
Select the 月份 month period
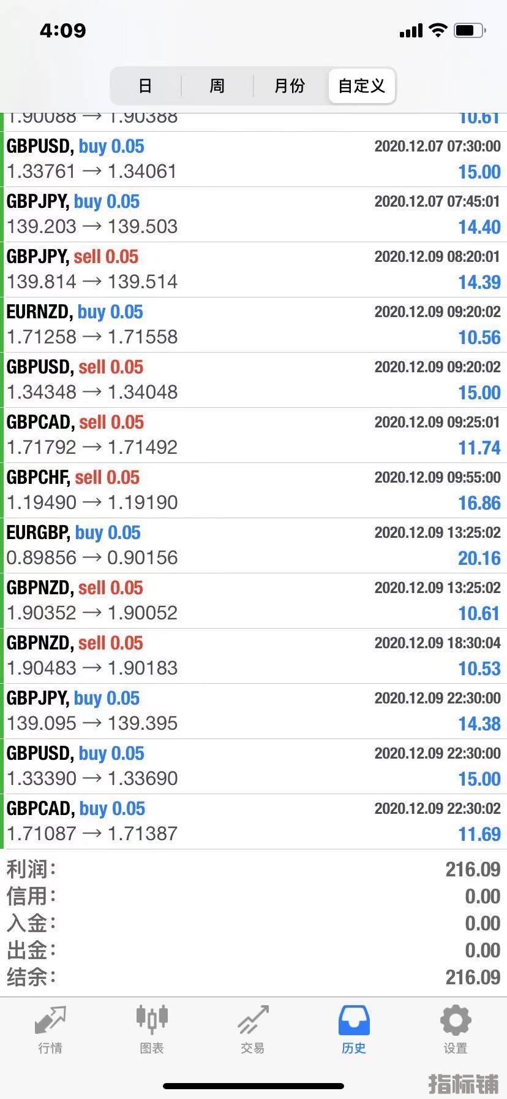[290, 86]
